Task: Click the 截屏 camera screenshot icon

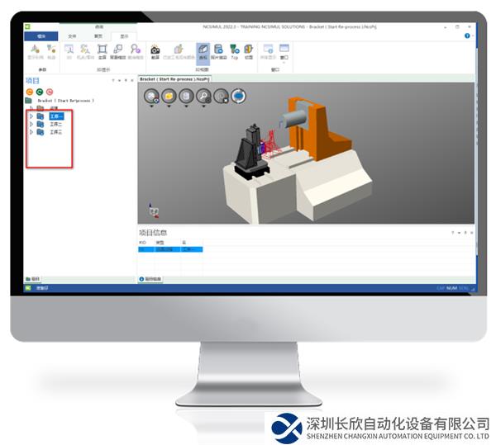Action: (x=155, y=50)
